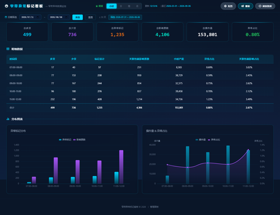Screen dimensions: 280x215
Task: Click the footer management backend link
Action: [154, 207]
